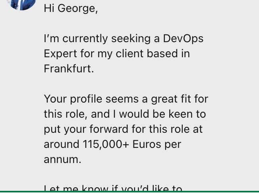Click the cut-off line "Let me know if"

pos(113,188)
